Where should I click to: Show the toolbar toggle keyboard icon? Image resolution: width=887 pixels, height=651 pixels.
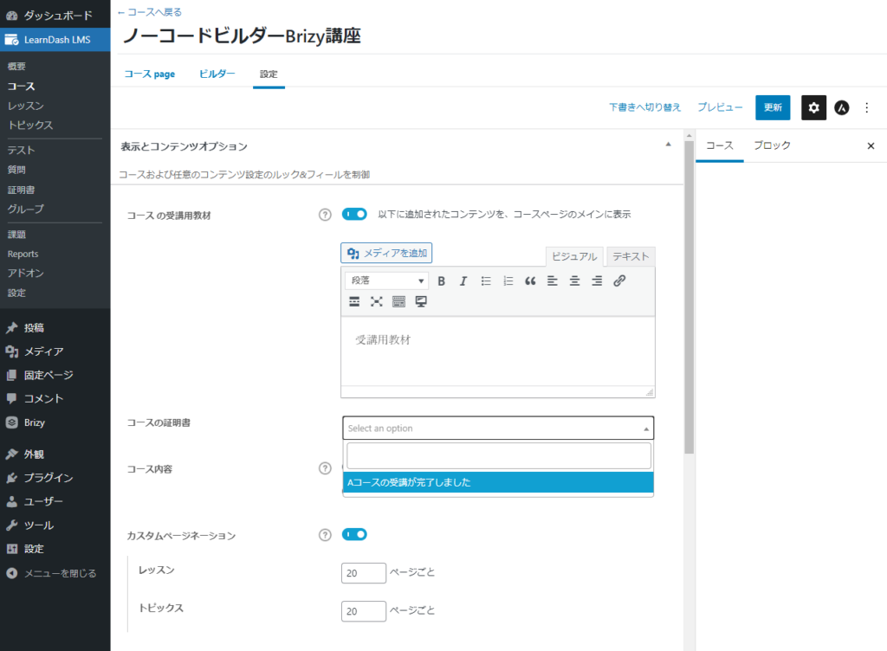[398, 301]
